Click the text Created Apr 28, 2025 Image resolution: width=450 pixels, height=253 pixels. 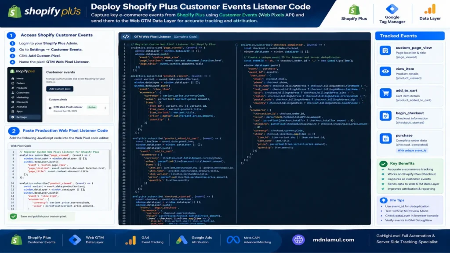point(65,111)
